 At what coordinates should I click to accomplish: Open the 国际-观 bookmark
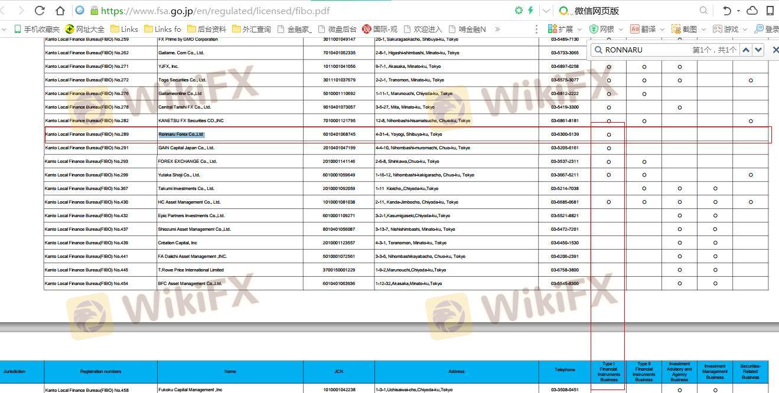click(x=380, y=29)
